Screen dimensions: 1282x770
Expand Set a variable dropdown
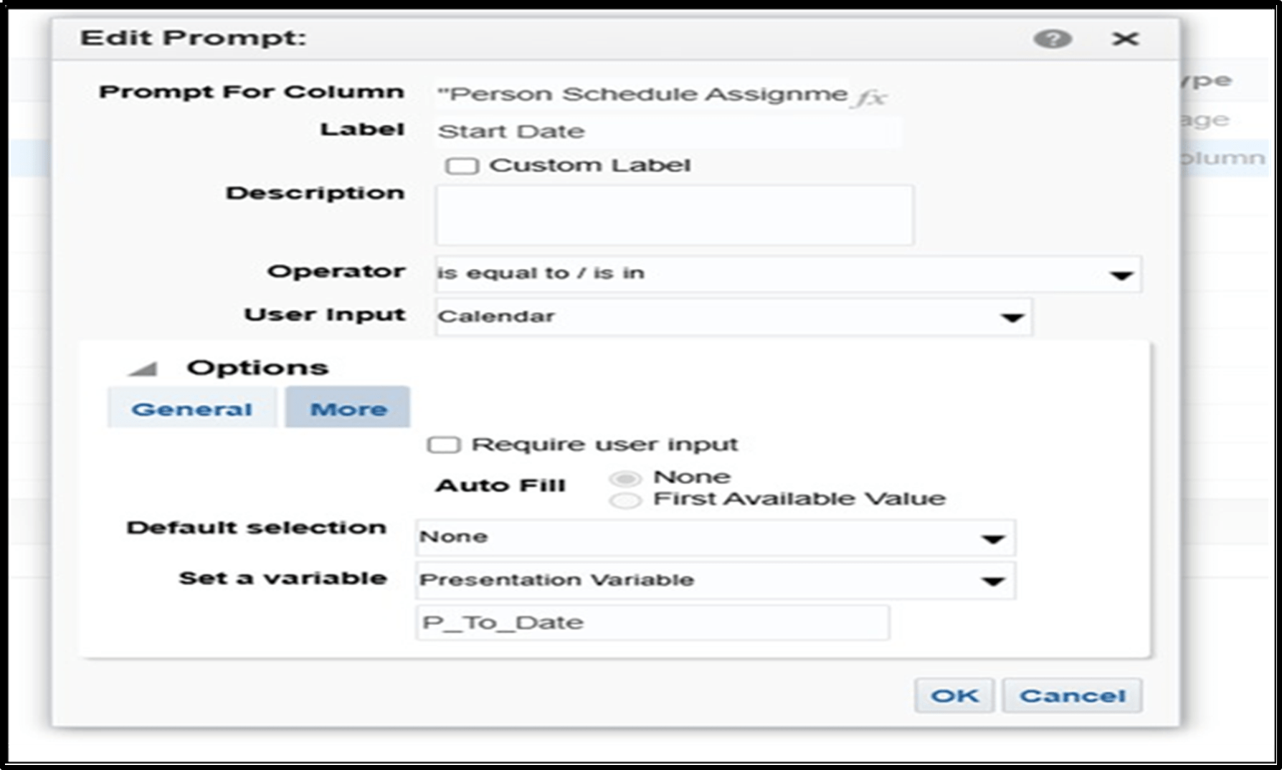(993, 581)
